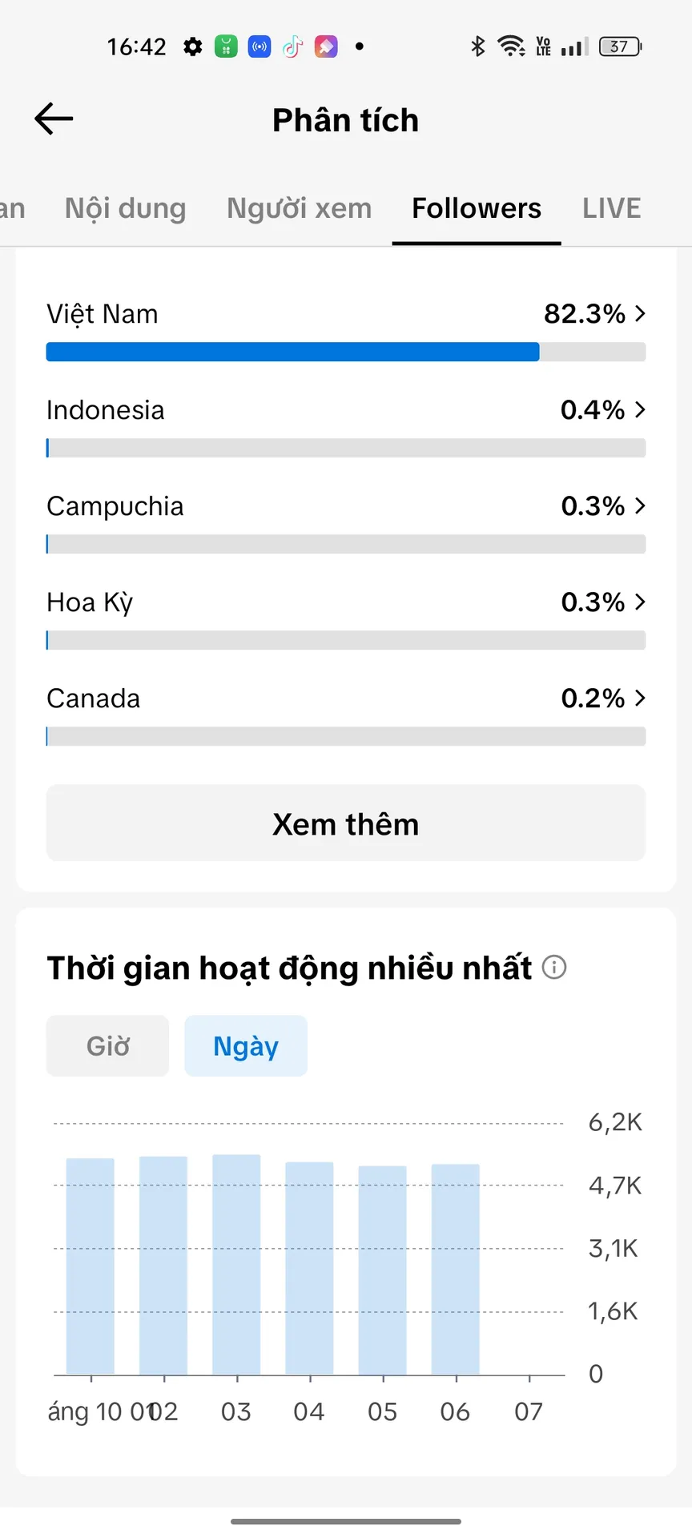Tap the back arrow icon
The width and height of the screenshot is (692, 1538).
tap(54, 119)
